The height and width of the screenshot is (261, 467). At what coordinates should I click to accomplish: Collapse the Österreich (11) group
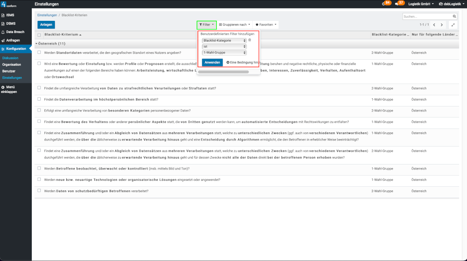click(x=50, y=43)
